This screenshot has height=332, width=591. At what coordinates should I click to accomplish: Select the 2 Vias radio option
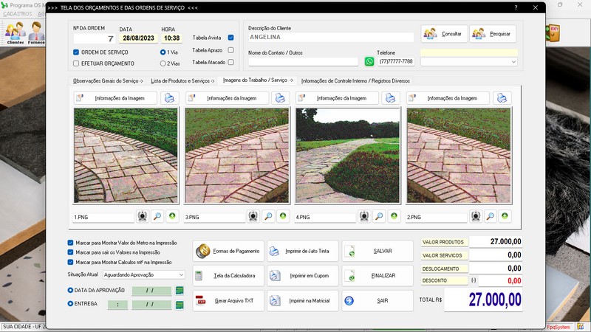pyautogui.click(x=163, y=63)
